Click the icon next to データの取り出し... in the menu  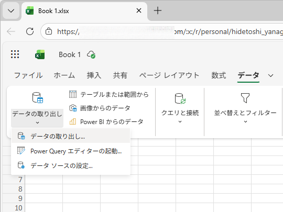coord(21,136)
